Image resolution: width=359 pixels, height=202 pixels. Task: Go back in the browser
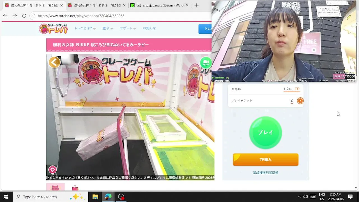click(x=5, y=16)
